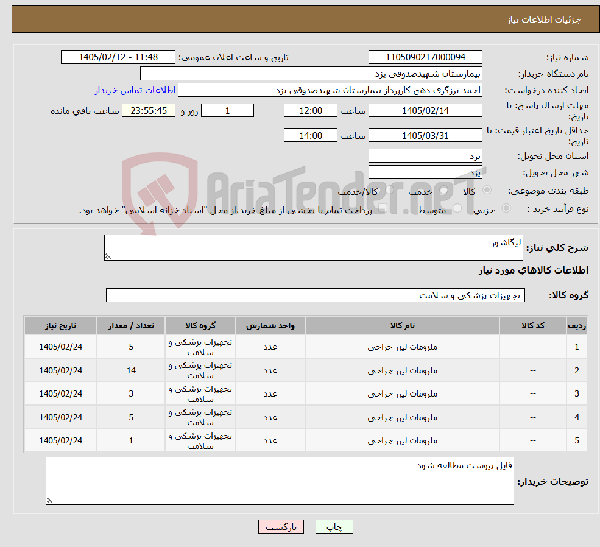Viewport: 600px width, 547px height.
Task: Click the delivery province field یزد
Action: coord(425,156)
